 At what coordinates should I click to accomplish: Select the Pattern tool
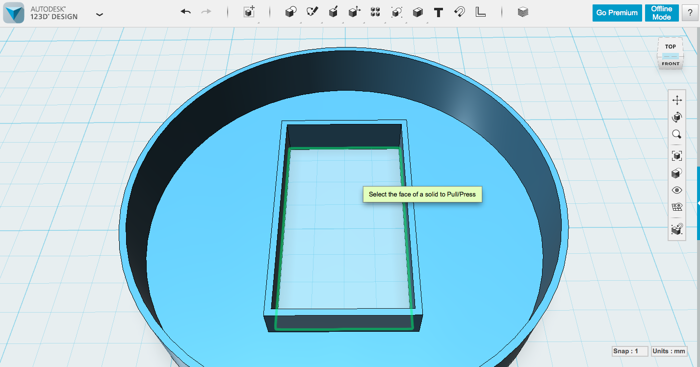[375, 12]
